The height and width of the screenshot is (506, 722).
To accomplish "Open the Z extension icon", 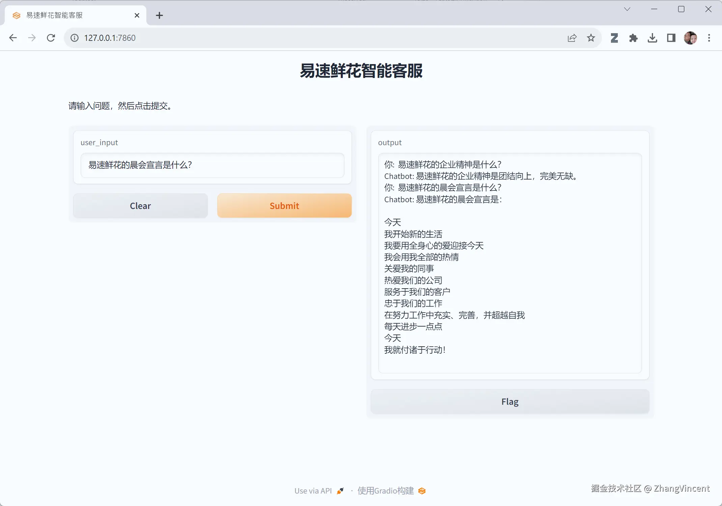I will pyautogui.click(x=614, y=38).
